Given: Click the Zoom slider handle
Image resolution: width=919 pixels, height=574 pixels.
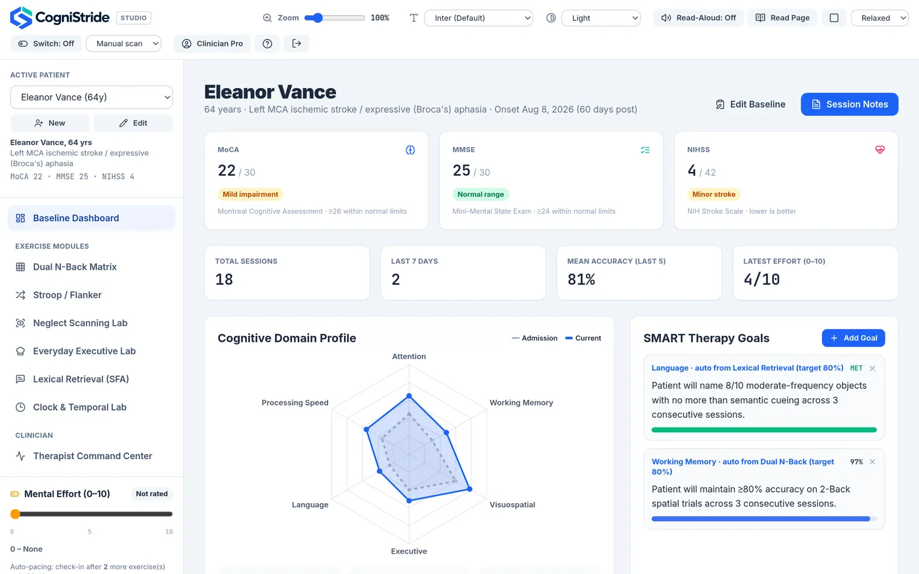Looking at the screenshot, I should pyautogui.click(x=318, y=18).
